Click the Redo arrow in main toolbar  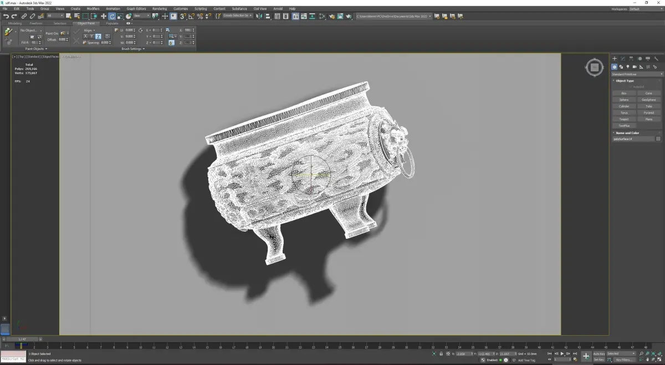tap(13, 16)
